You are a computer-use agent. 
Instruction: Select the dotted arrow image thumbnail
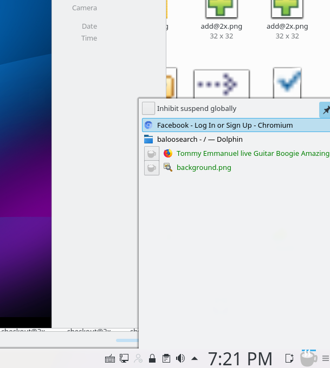(x=222, y=84)
